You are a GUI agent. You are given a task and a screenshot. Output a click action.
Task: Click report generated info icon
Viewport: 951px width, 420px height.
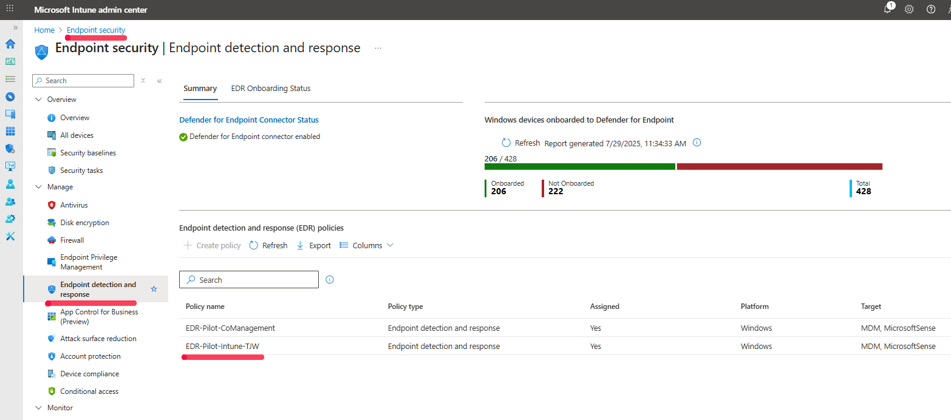point(697,143)
